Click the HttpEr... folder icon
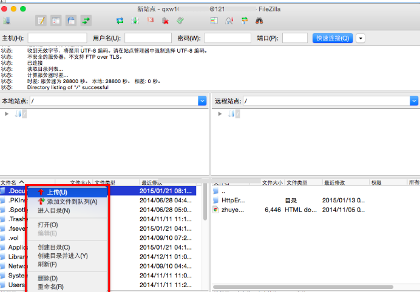 pos(215,201)
